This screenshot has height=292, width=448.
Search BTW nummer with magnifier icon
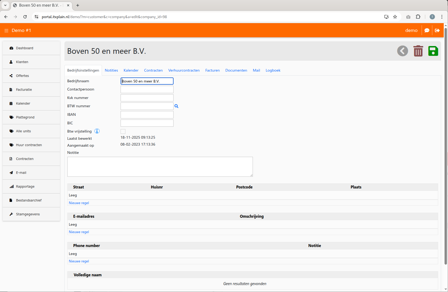pos(176,106)
